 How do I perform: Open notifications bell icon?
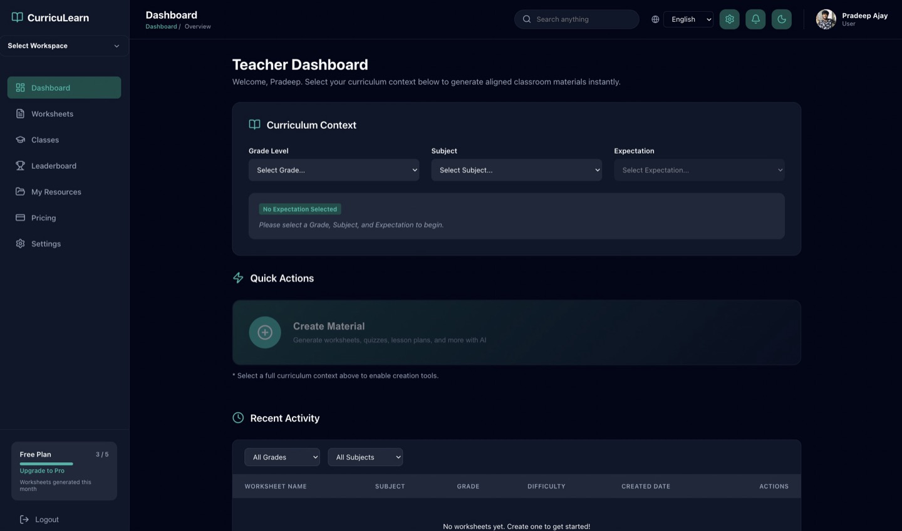pyautogui.click(x=755, y=19)
